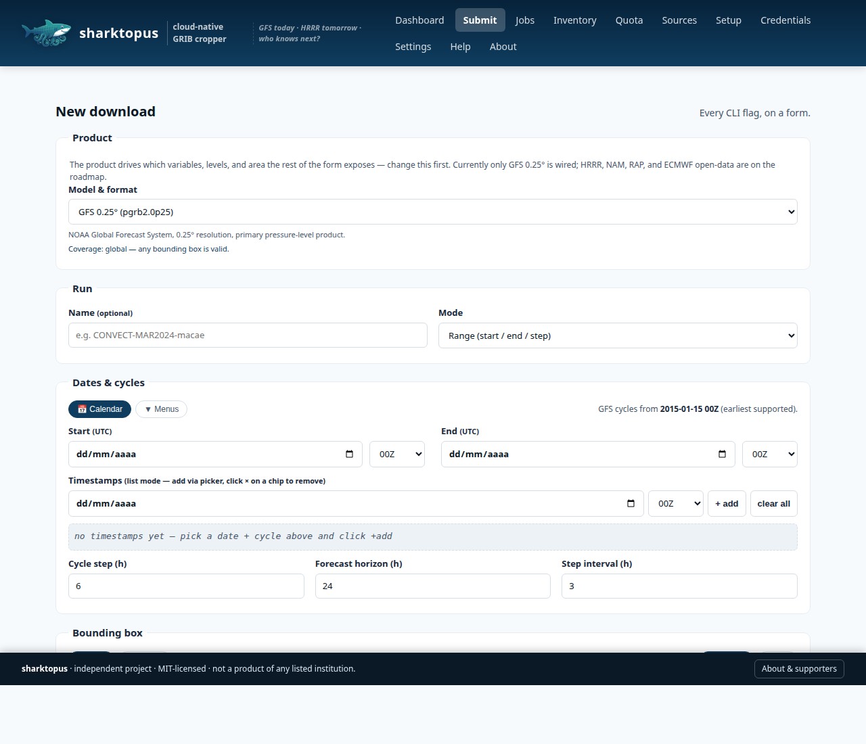Open About & supporters in the footer

click(798, 669)
